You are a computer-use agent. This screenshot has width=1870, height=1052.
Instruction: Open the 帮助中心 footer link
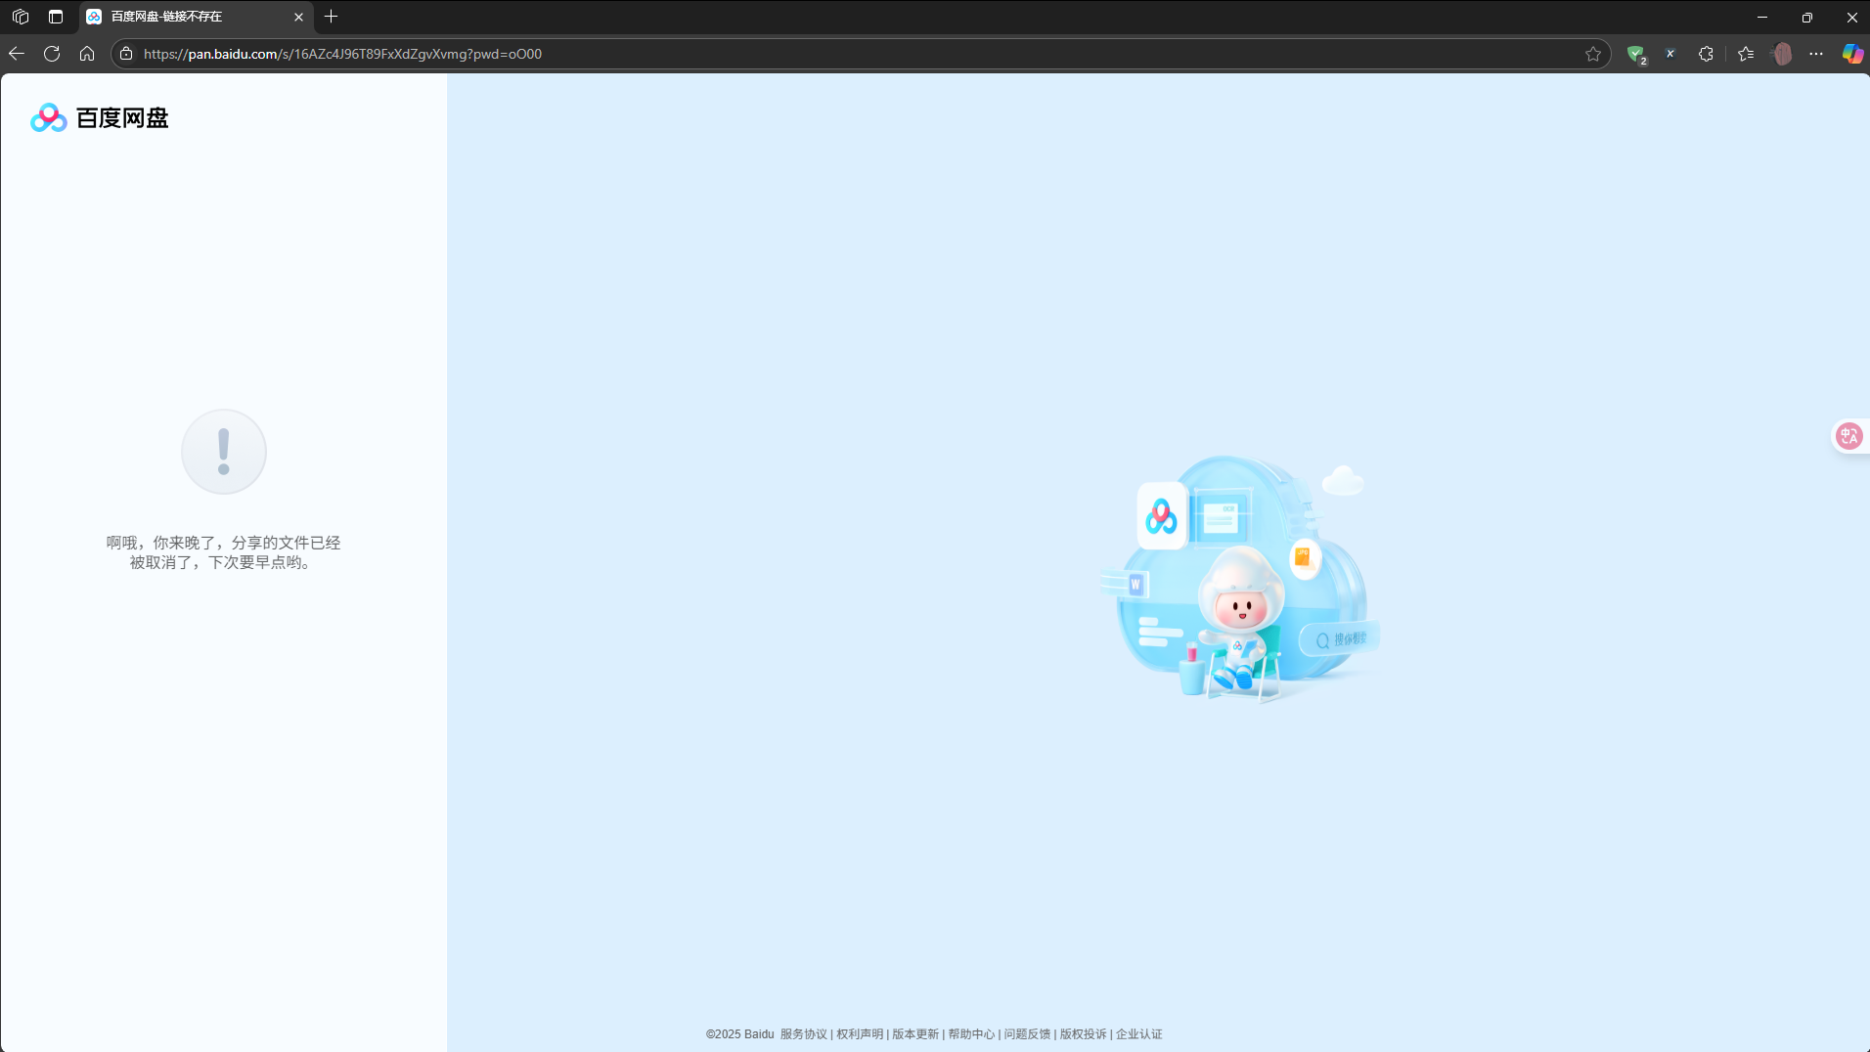(x=970, y=1034)
